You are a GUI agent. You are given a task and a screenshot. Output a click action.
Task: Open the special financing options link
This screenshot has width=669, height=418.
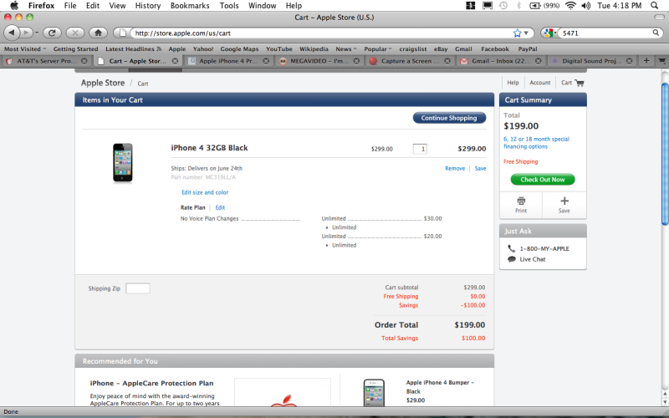click(x=536, y=143)
